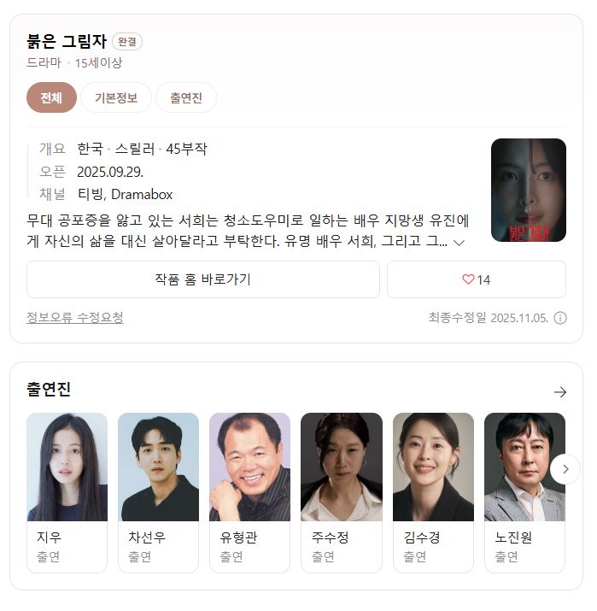Toggle like button showing 14

[x=477, y=279]
